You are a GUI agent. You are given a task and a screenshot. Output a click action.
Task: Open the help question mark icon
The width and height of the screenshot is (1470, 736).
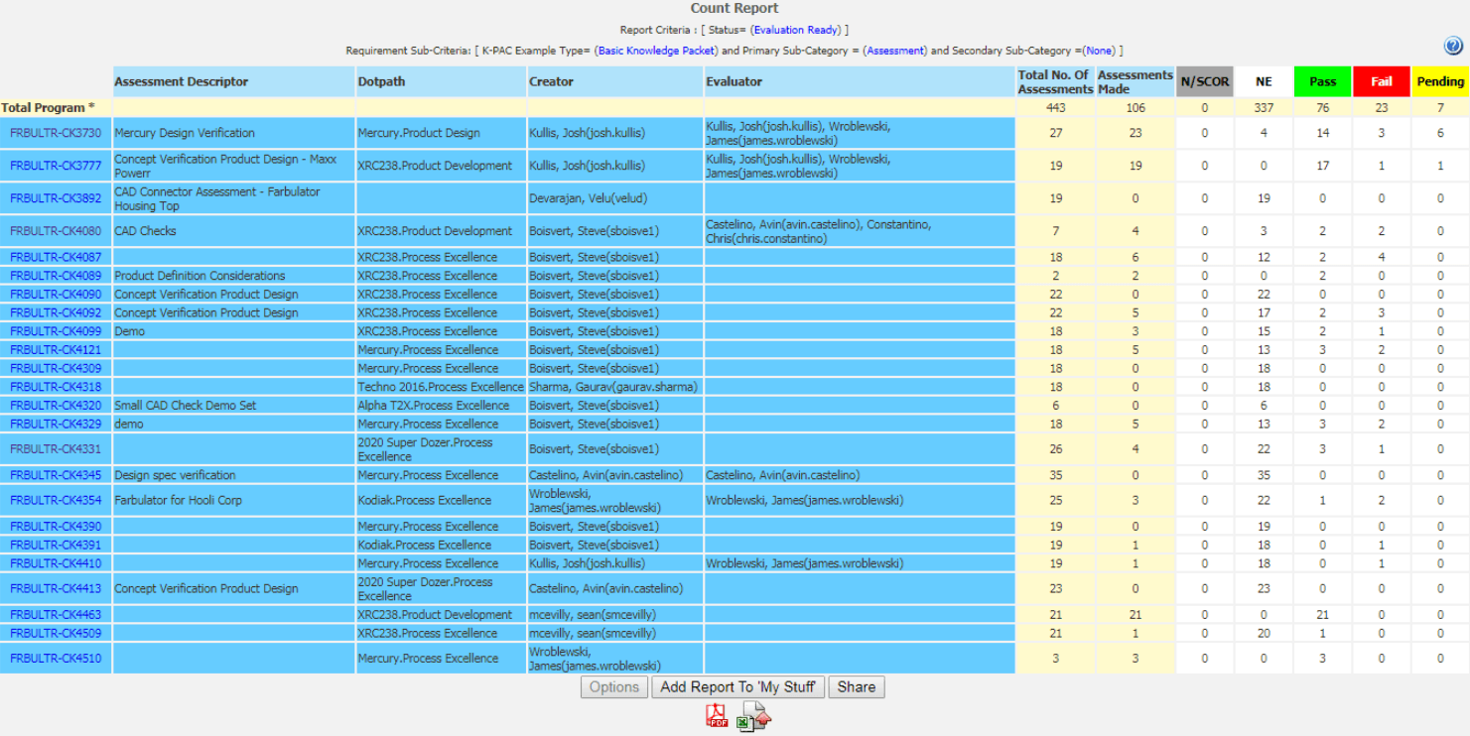pyautogui.click(x=1453, y=47)
